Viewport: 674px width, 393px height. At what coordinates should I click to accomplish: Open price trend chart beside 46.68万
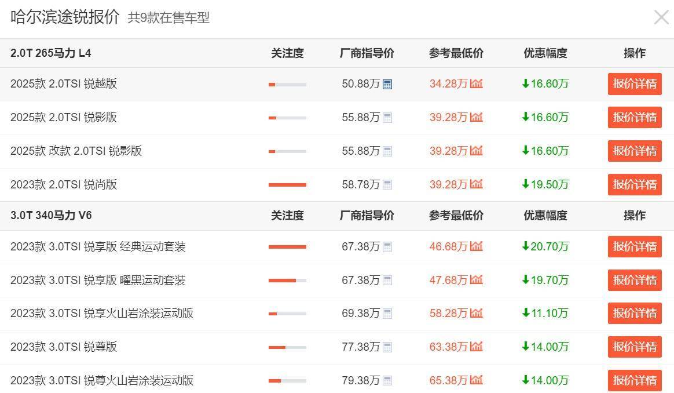(x=476, y=246)
